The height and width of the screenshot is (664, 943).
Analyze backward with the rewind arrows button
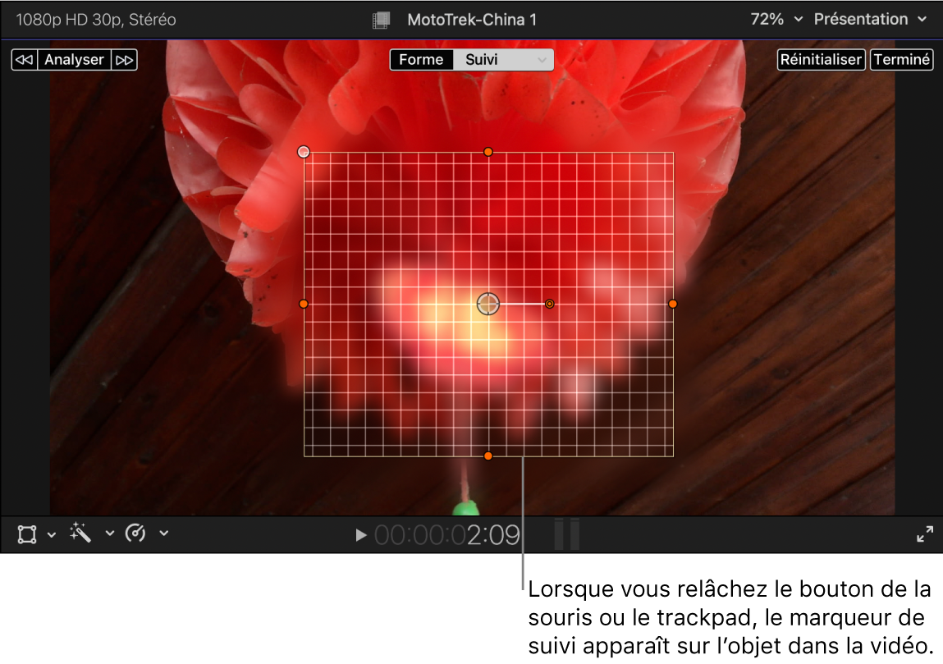25,60
